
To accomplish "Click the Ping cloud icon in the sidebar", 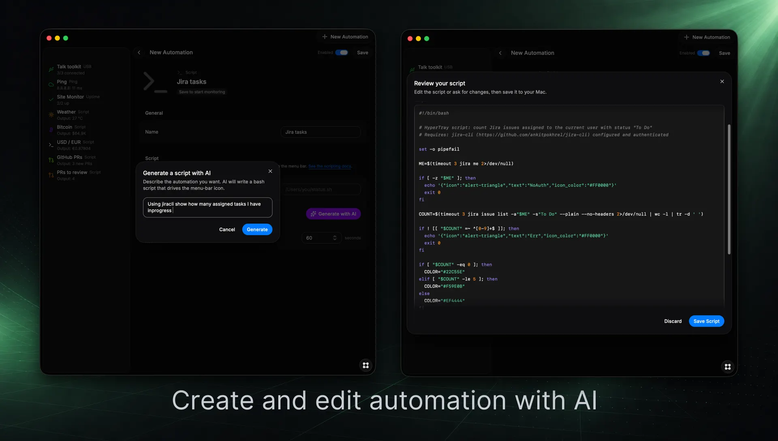I will (51, 85).
